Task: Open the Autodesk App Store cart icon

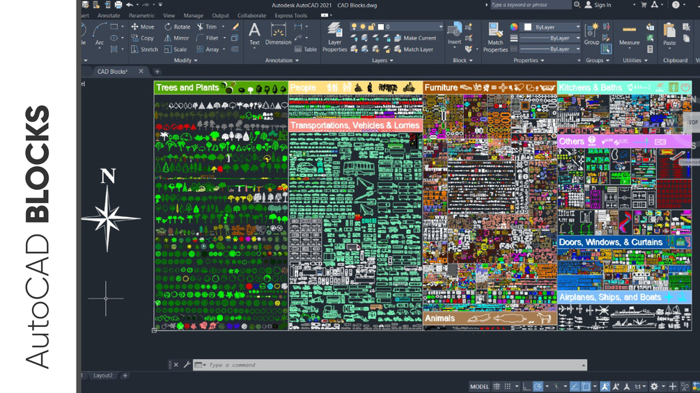Action: click(x=644, y=5)
